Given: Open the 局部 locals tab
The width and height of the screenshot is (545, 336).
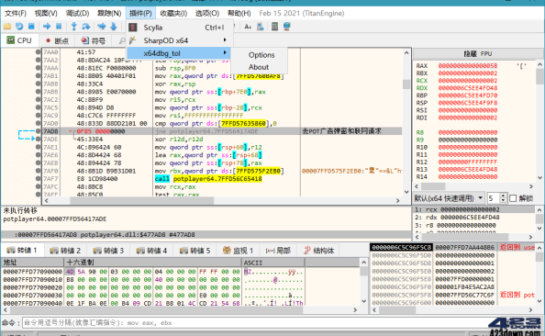Looking at the screenshot, I should tap(278, 251).
